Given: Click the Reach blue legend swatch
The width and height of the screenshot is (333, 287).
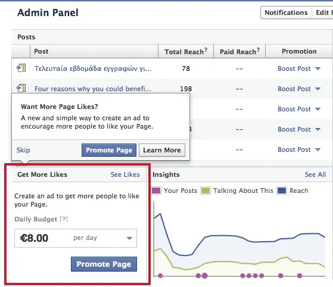Looking at the screenshot, I should pos(282,191).
